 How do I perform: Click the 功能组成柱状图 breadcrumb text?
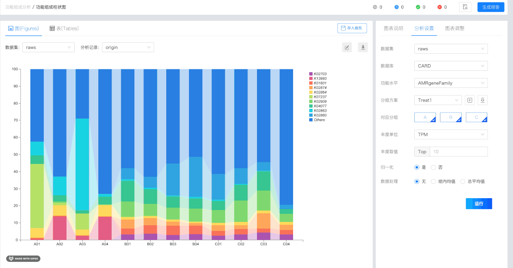click(x=51, y=7)
